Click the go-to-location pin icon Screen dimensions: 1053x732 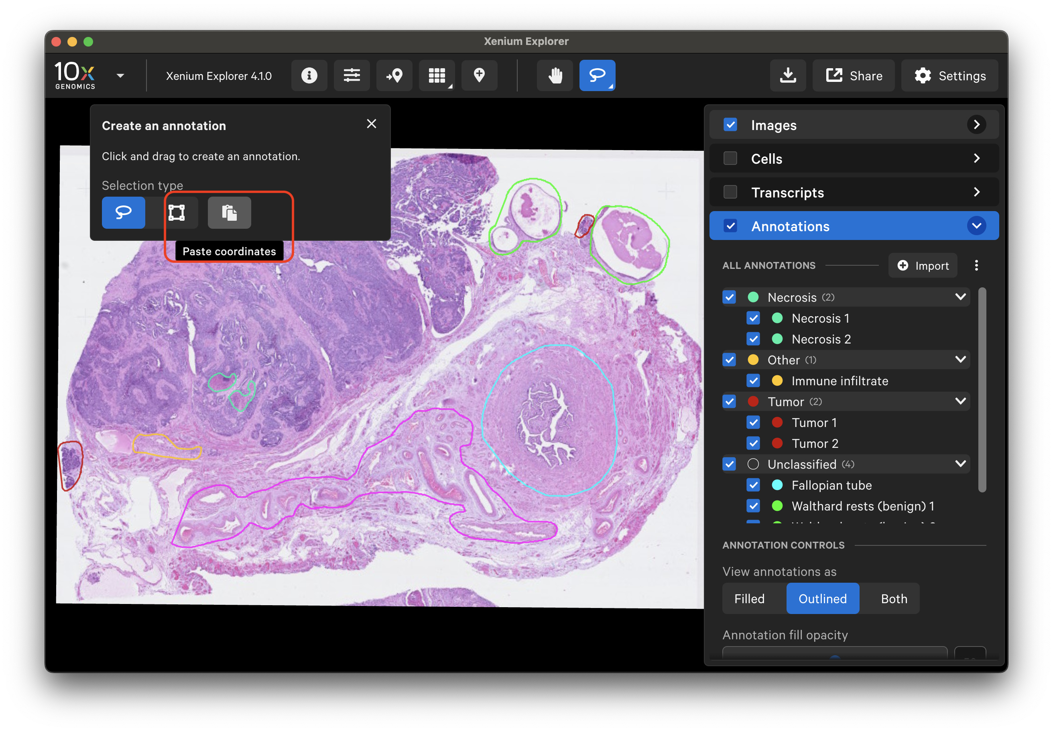394,75
